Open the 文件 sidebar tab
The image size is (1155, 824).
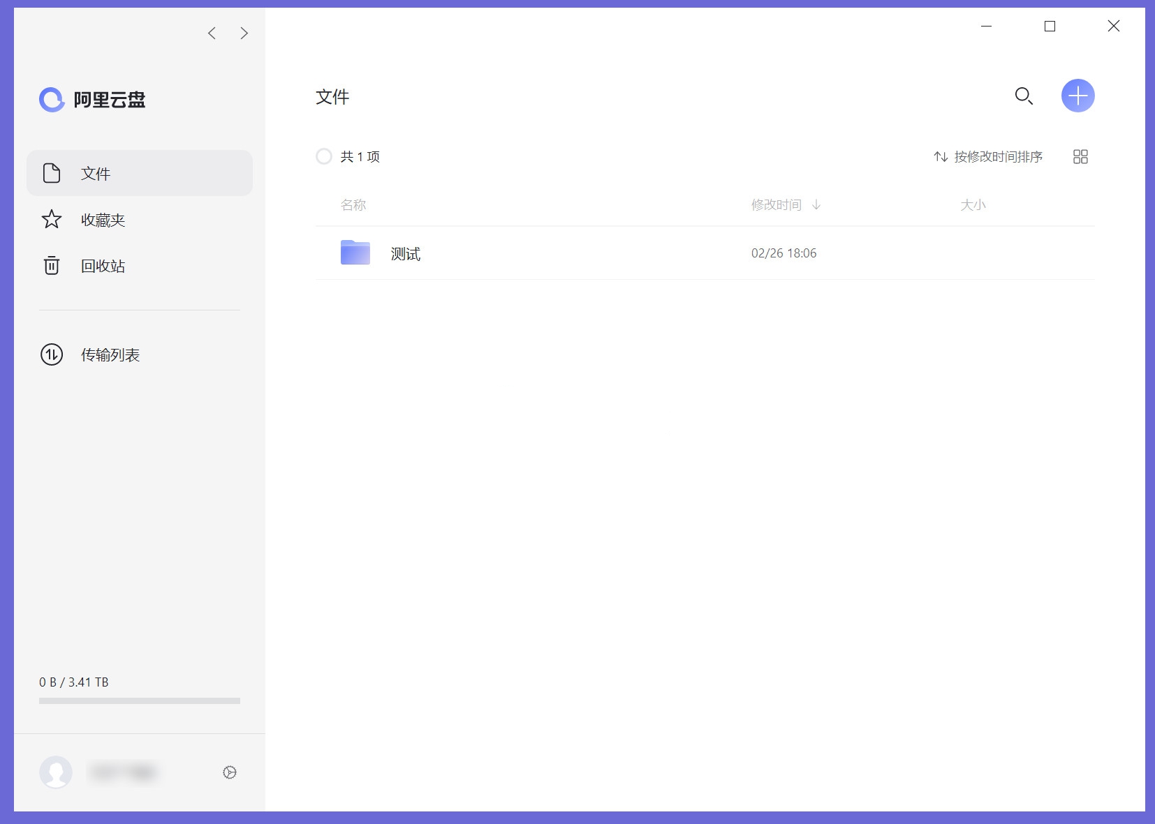tap(140, 173)
